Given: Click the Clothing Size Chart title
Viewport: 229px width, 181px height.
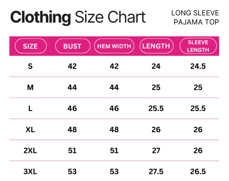Looking at the screenshot, I should [78, 17].
